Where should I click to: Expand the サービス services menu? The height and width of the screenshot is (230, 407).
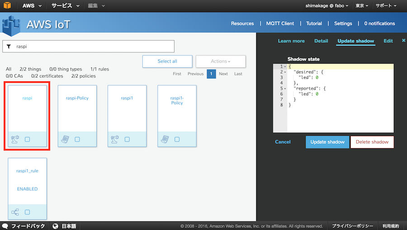[x=65, y=6]
